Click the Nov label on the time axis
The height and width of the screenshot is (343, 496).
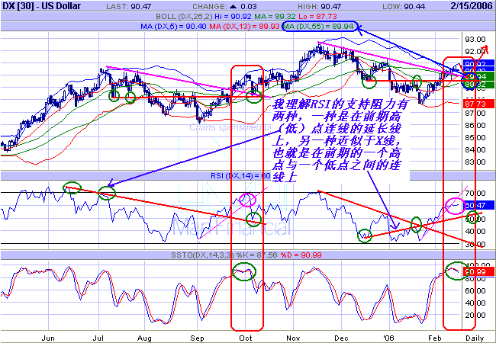(293, 338)
